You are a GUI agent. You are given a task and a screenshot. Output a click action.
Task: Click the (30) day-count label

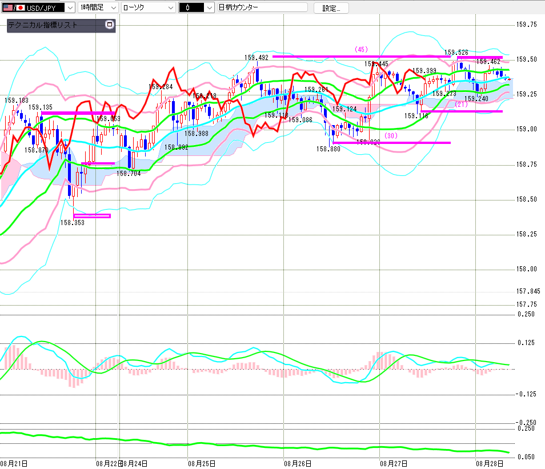391,135
